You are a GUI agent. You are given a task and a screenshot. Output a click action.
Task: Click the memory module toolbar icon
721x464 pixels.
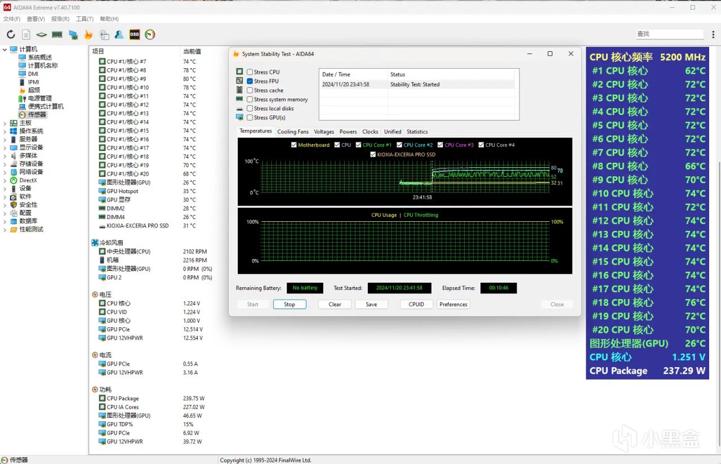[x=57, y=34]
